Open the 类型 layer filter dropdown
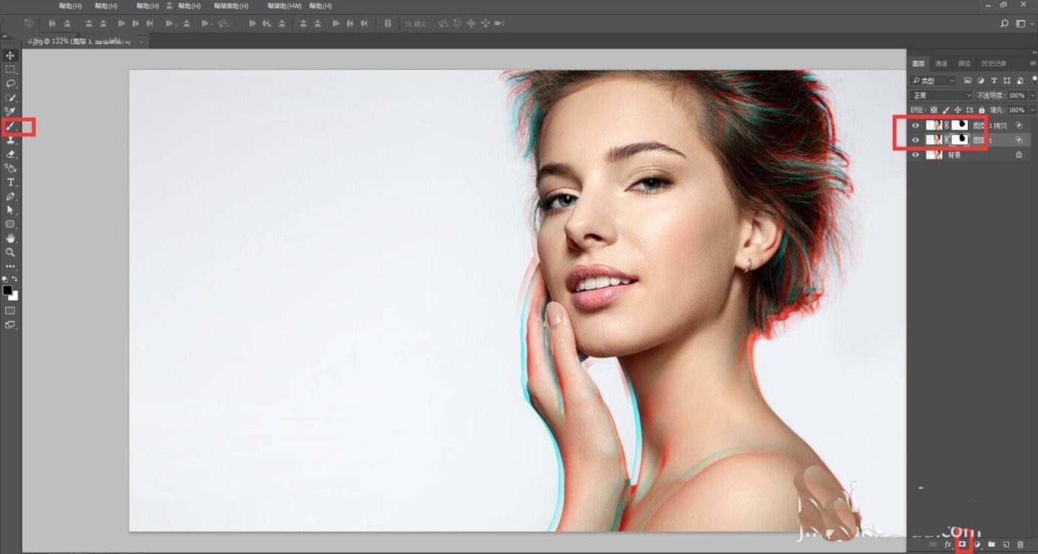Viewport: 1038px width, 554px height. click(934, 80)
